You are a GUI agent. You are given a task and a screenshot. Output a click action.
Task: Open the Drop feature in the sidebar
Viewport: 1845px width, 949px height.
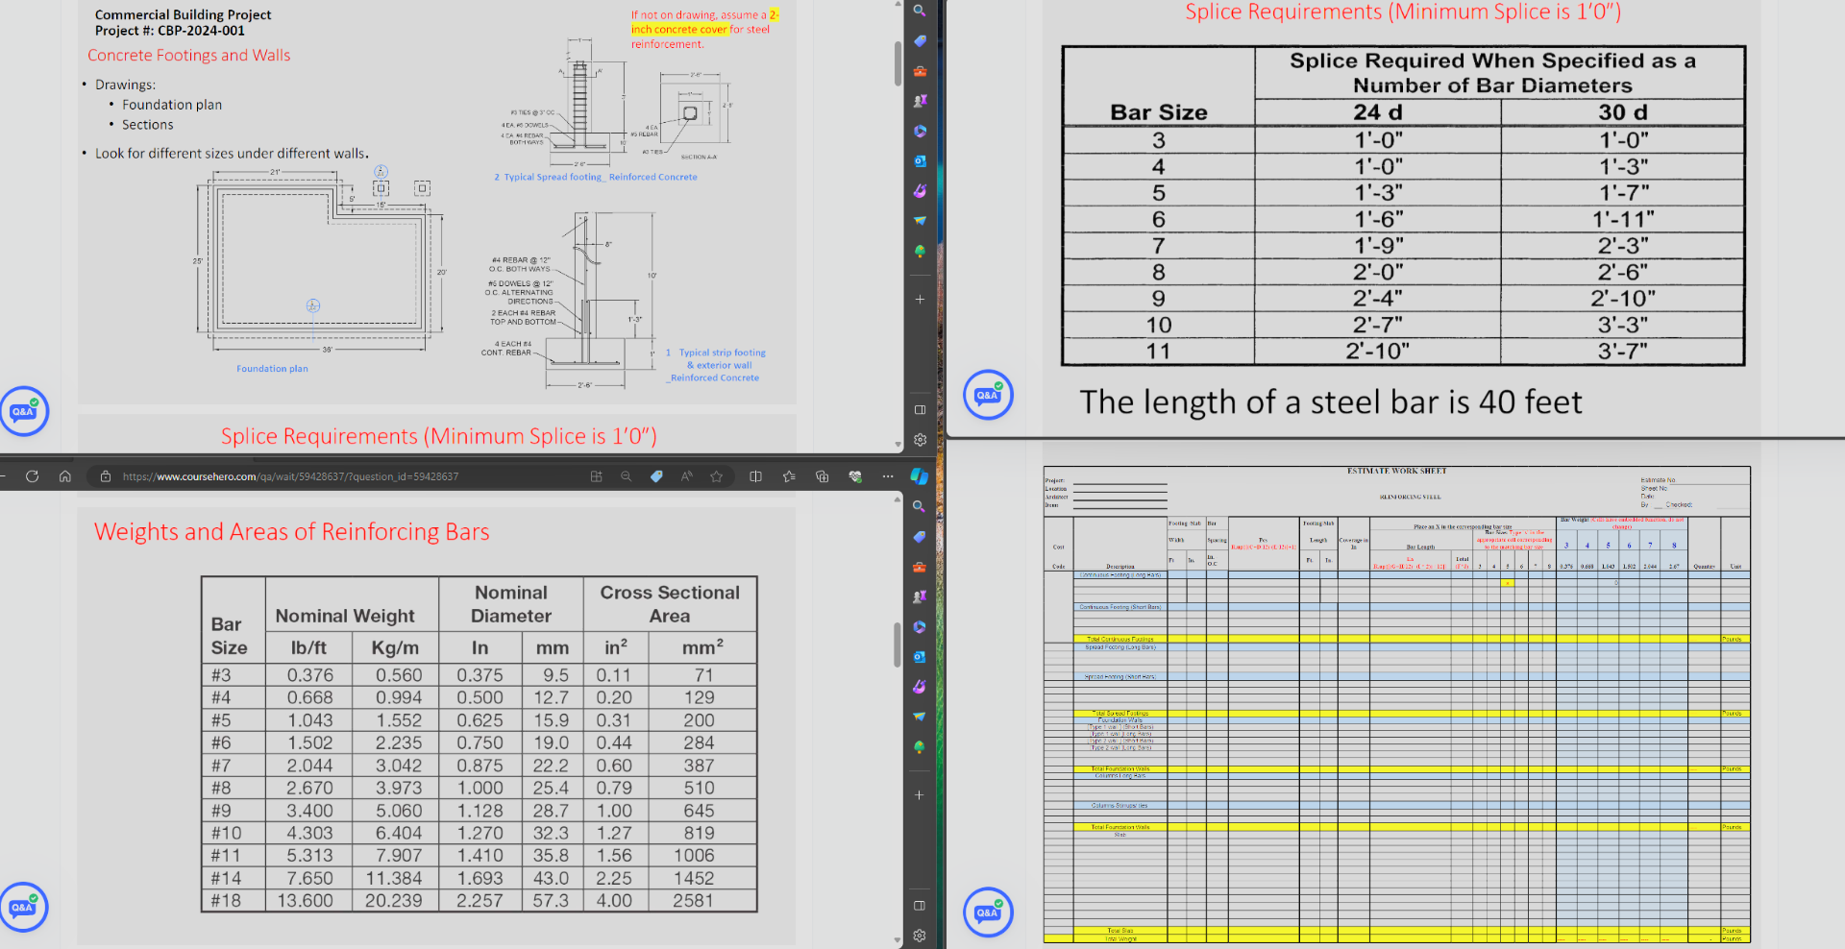[x=920, y=221]
